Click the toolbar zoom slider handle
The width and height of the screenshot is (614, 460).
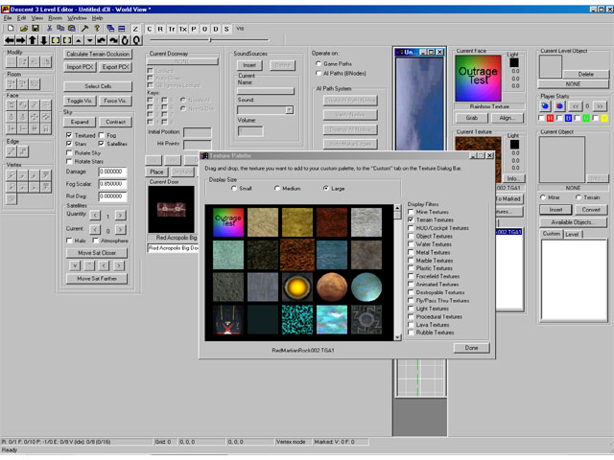[x=211, y=39]
